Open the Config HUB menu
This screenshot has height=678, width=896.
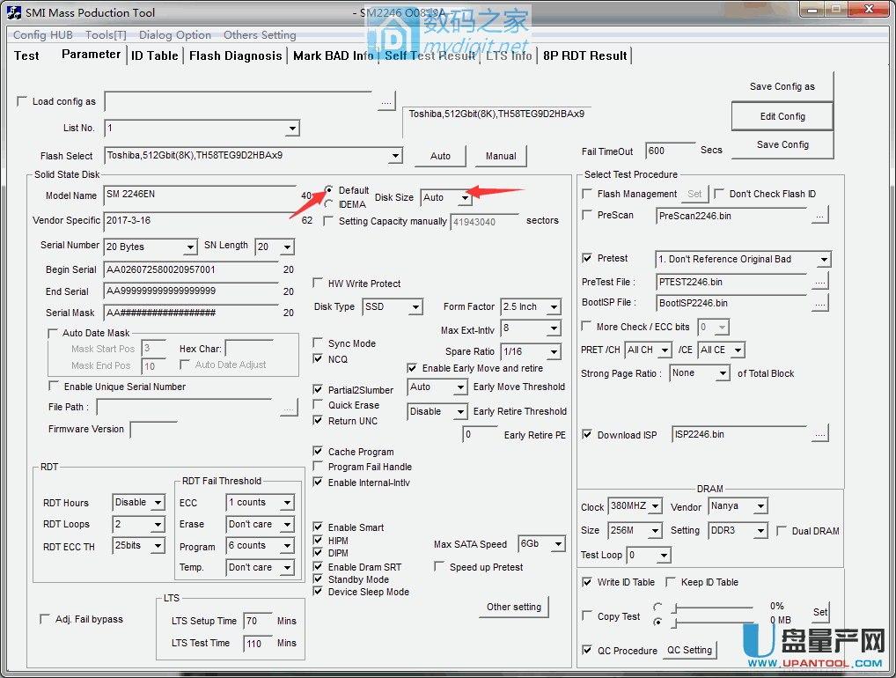coord(43,35)
